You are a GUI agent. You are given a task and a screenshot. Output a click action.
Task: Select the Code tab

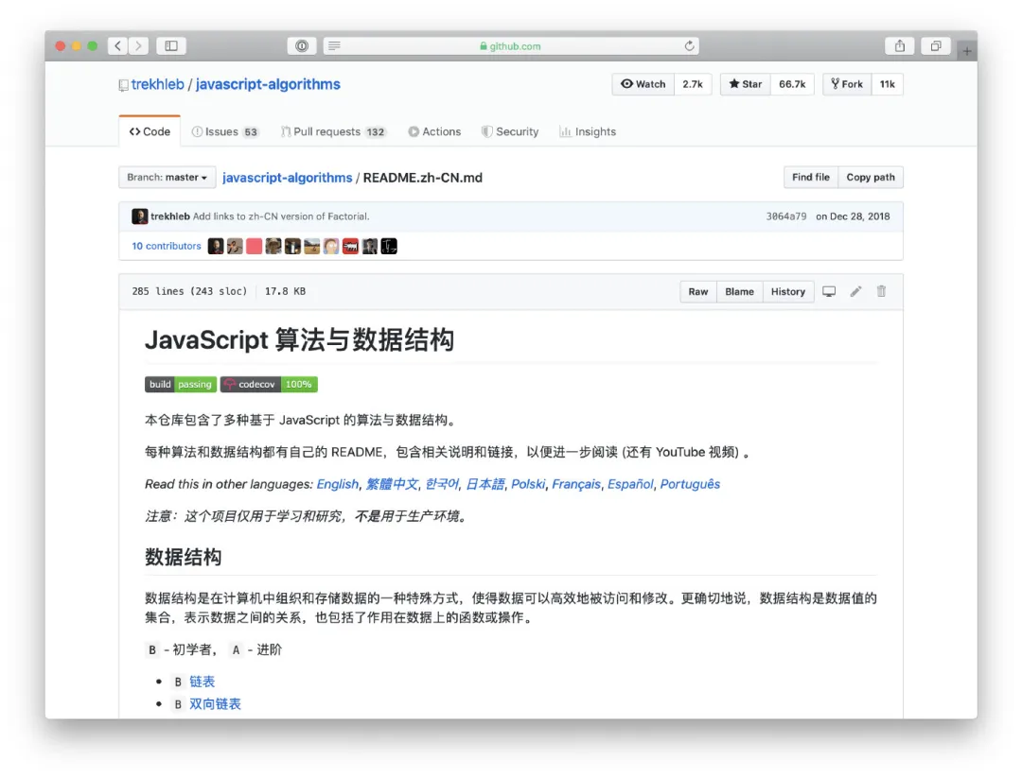150,131
